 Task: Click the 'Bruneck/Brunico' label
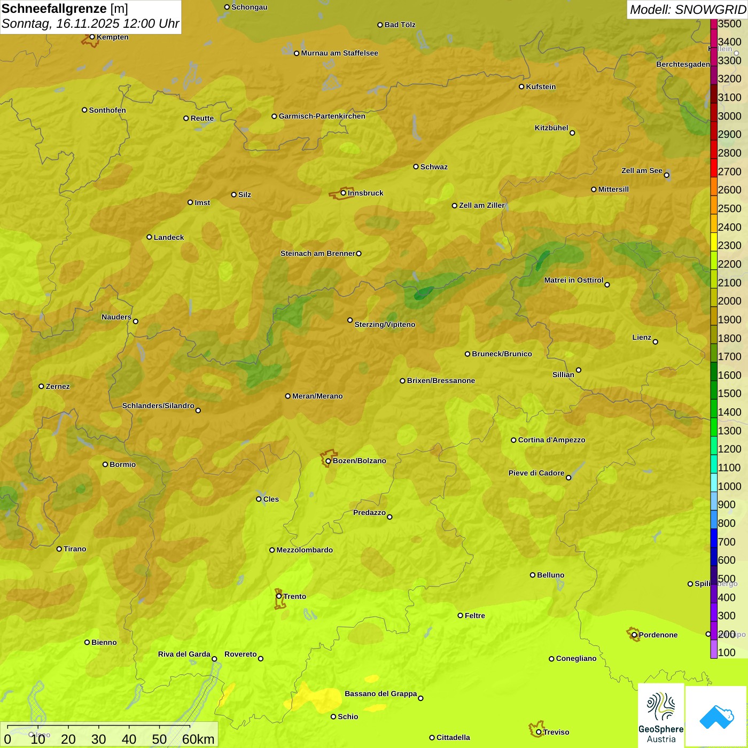pyautogui.click(x=502, y=354)
